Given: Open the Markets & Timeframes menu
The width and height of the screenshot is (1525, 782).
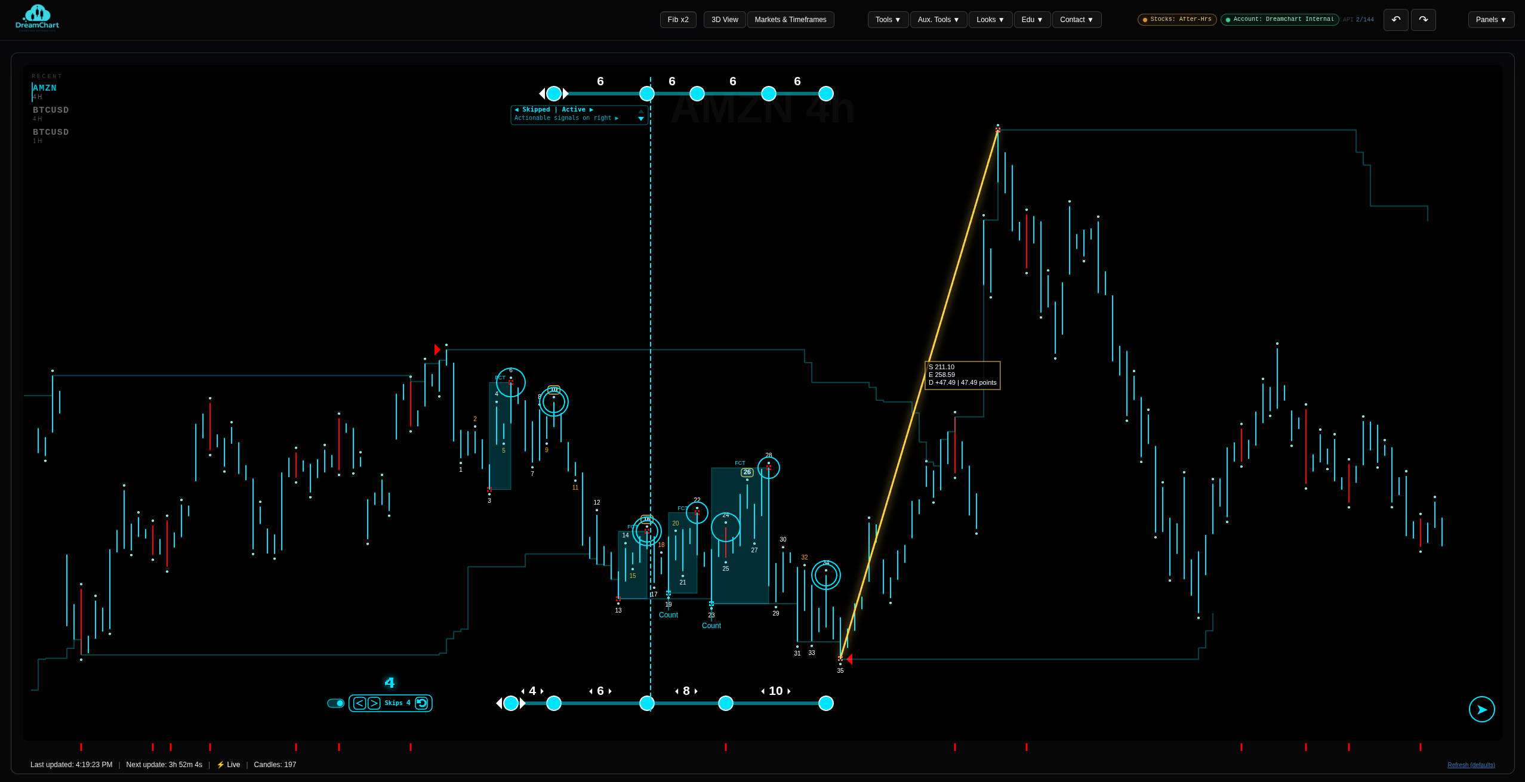Looking at the screenshot, I should pos(791,20).
